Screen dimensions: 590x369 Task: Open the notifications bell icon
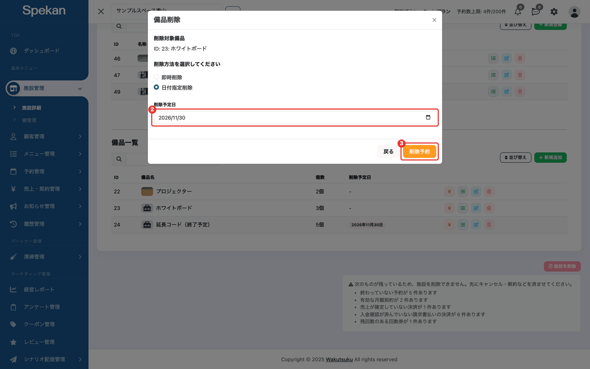pos(518,12)
